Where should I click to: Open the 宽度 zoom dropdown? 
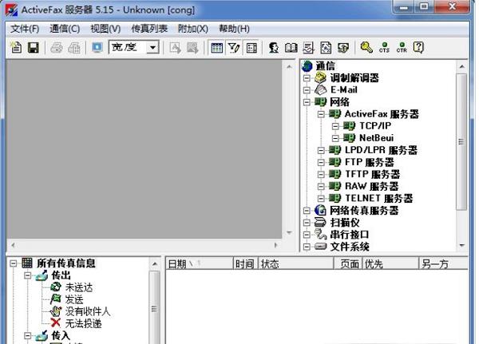click(x=152, y=48)
